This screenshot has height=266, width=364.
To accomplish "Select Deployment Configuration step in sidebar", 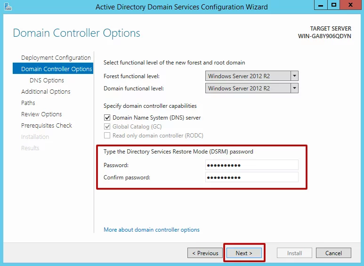I will 56,57.
